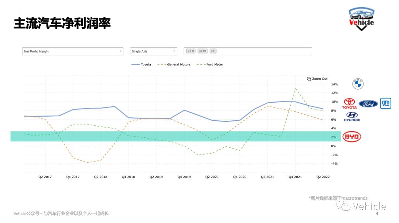Screen dimensions: 399x223
Task: Click the Q2 2017 axis label
Action: tap(45, 177)
